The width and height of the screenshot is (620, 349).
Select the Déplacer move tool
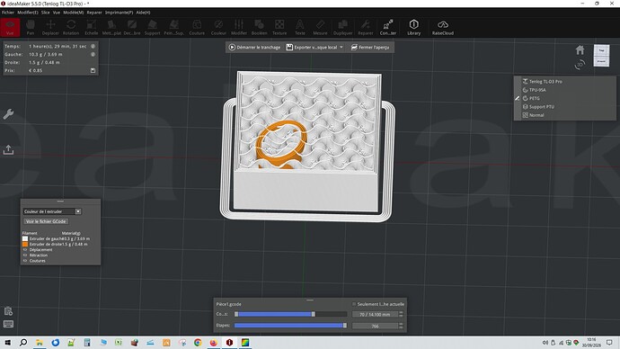50,27
